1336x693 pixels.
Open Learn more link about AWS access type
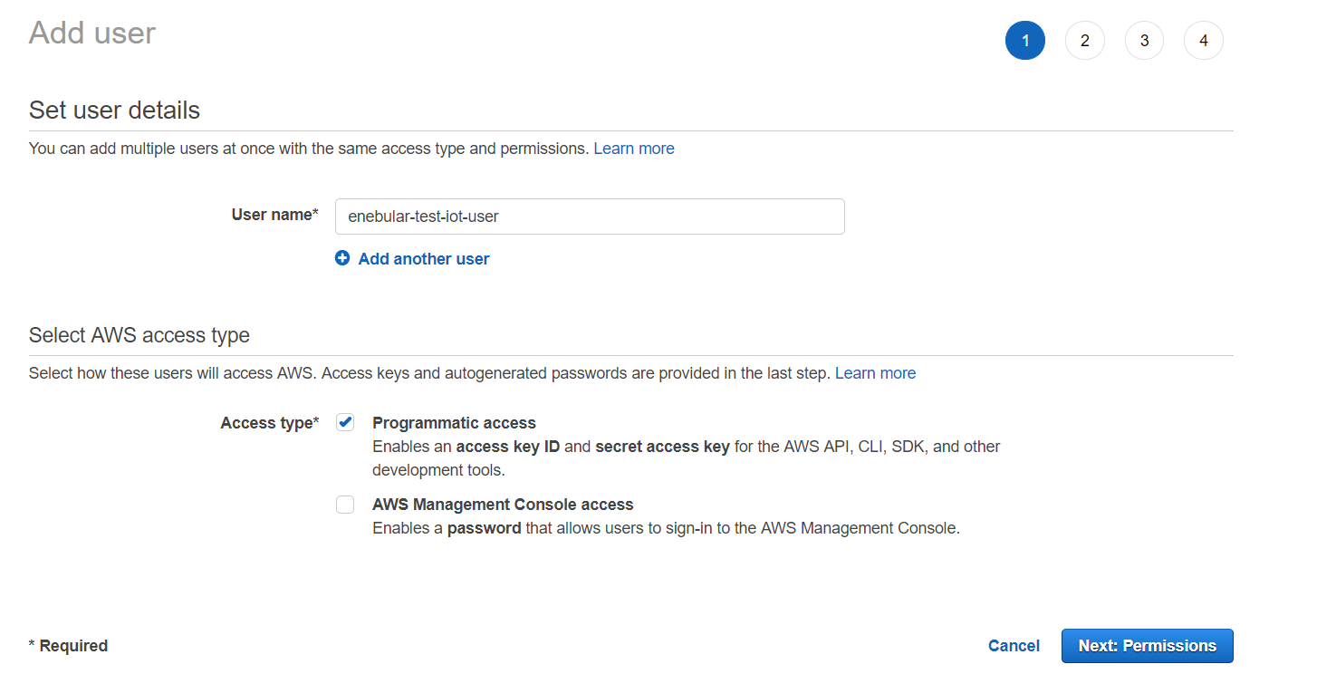pyautogui.click(x=875, y=373)
